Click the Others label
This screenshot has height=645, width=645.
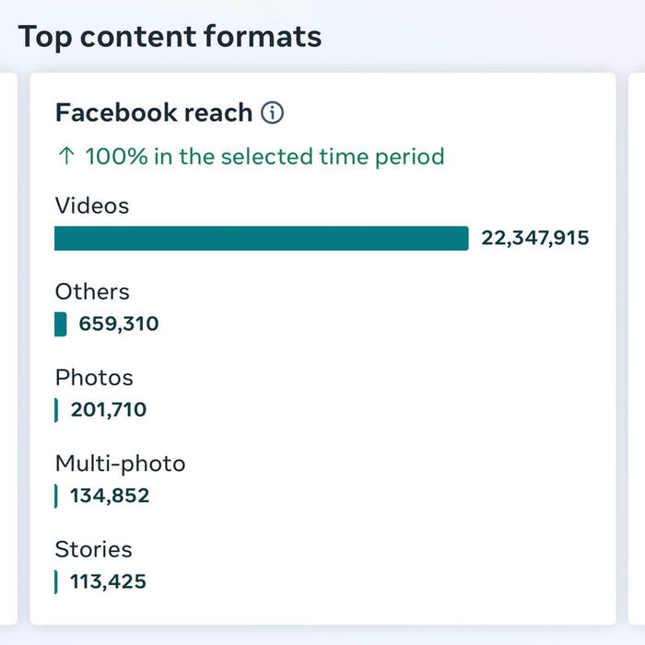coord(92,291)
